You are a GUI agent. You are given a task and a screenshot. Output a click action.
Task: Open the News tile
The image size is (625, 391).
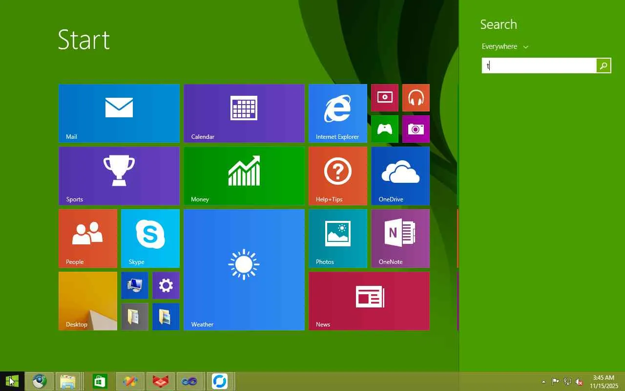[369, 301]
